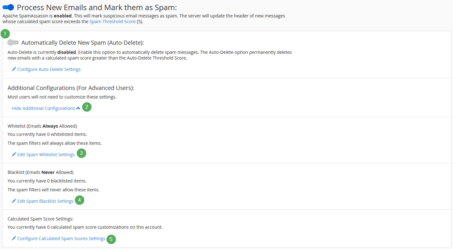The width and height of the screenshot is (453, 249).
Task: Open Edit Spam Whitelist Settings
Action: (46, 155)
